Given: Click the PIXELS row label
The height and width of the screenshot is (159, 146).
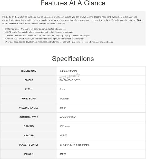Looking at the screenshot, I should (29, 80).
